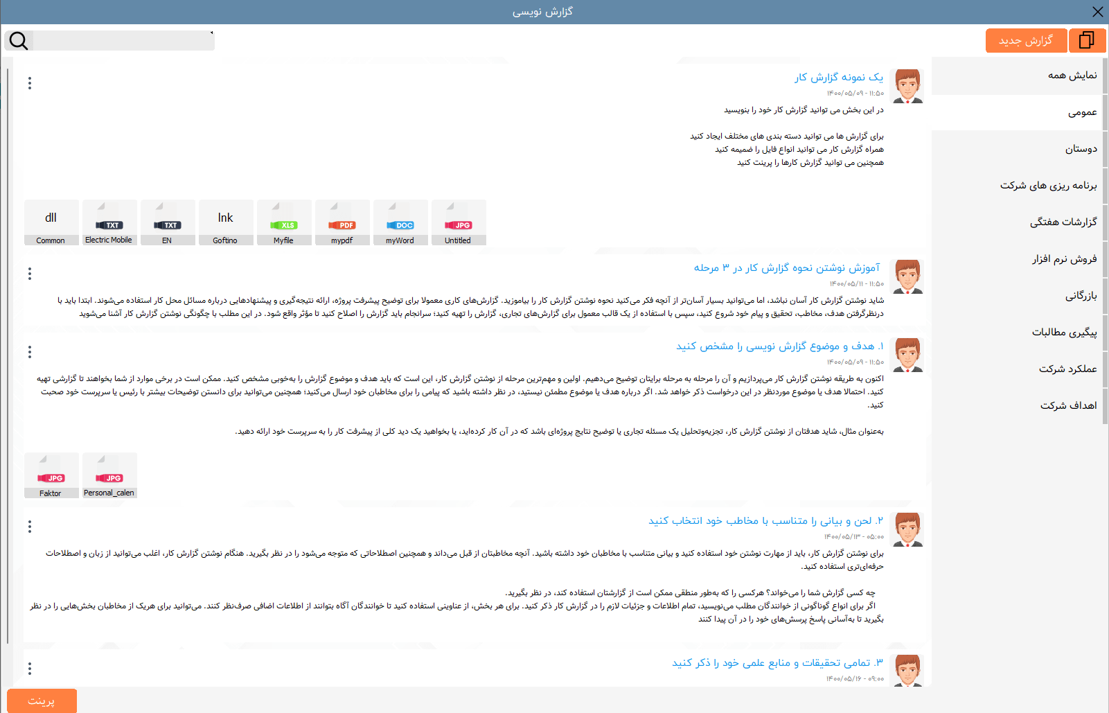Image resolution: width=1109 pixels, height=713 pixels.
Task: Open the myWord DOC attachment
Action: 400,223
